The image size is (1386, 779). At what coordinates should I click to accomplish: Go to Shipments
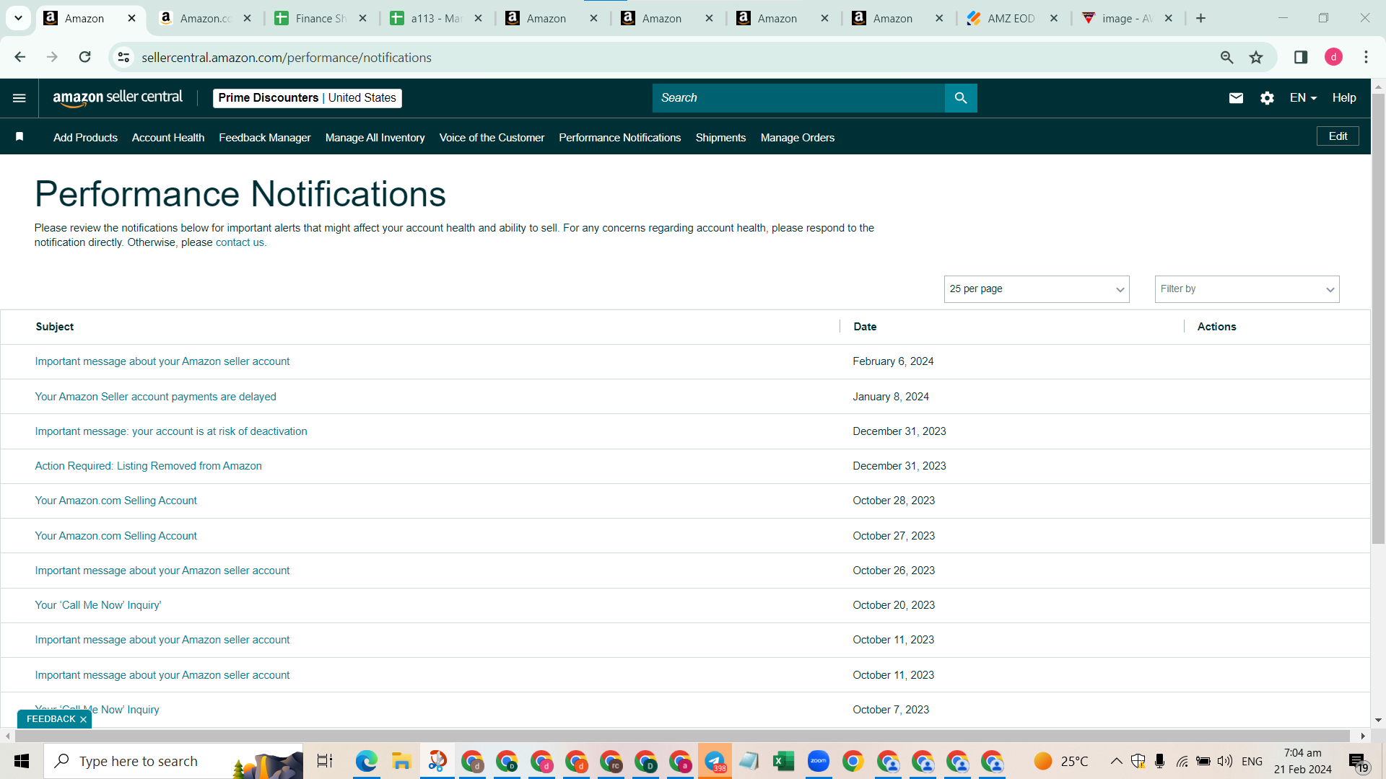coord(720,137)
